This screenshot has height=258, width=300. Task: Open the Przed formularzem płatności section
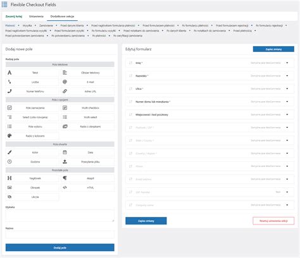[x=158, y=25]
